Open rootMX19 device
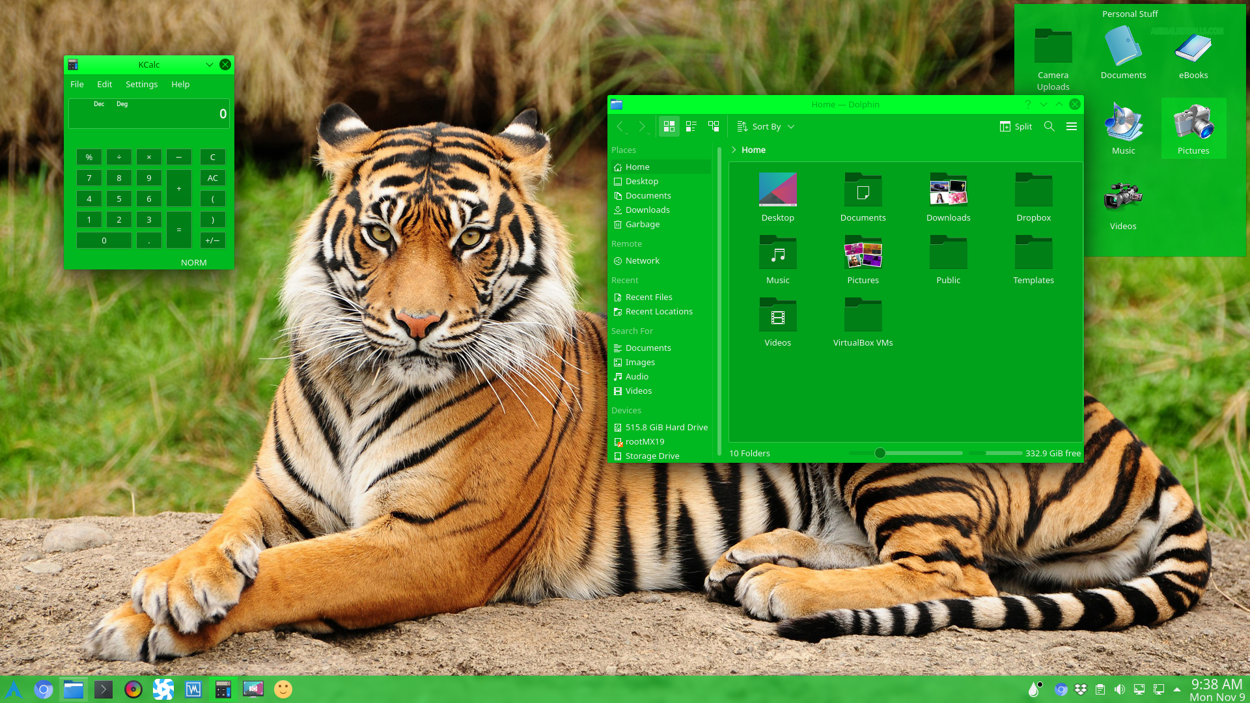The image size is (1250, 703). pos(661,442)
